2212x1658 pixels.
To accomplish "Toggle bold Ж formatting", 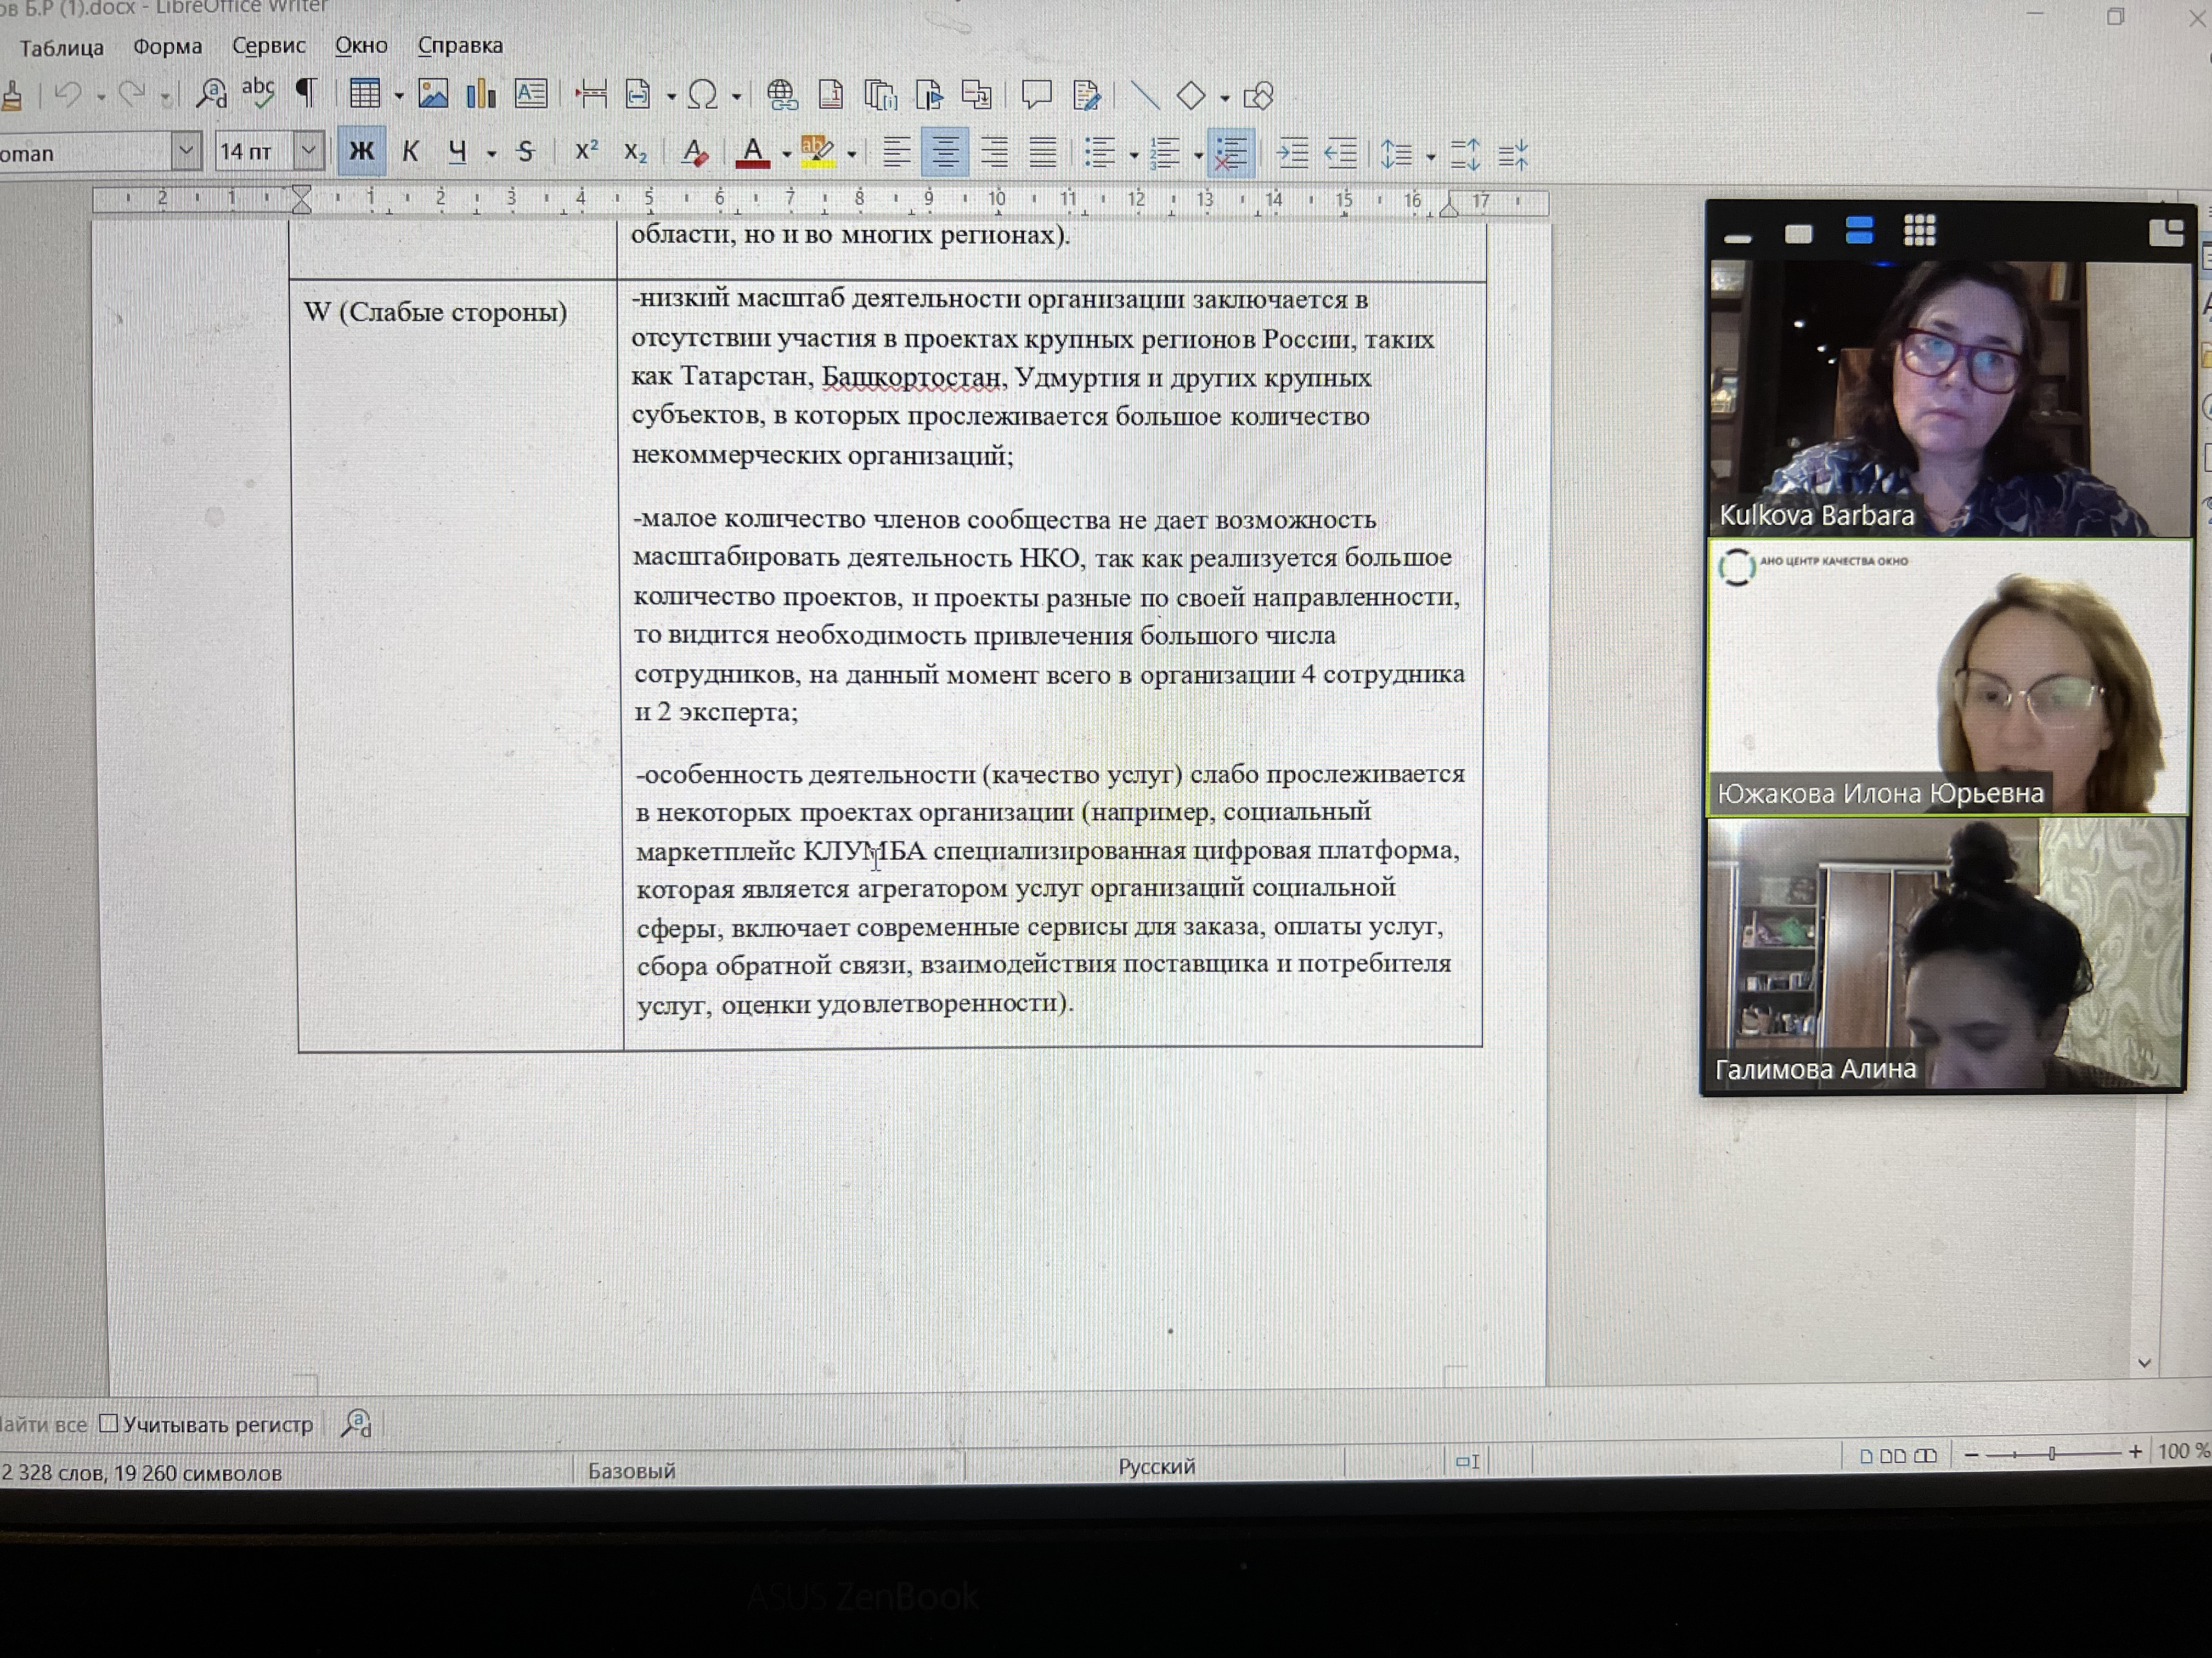I will pos(361,151).
